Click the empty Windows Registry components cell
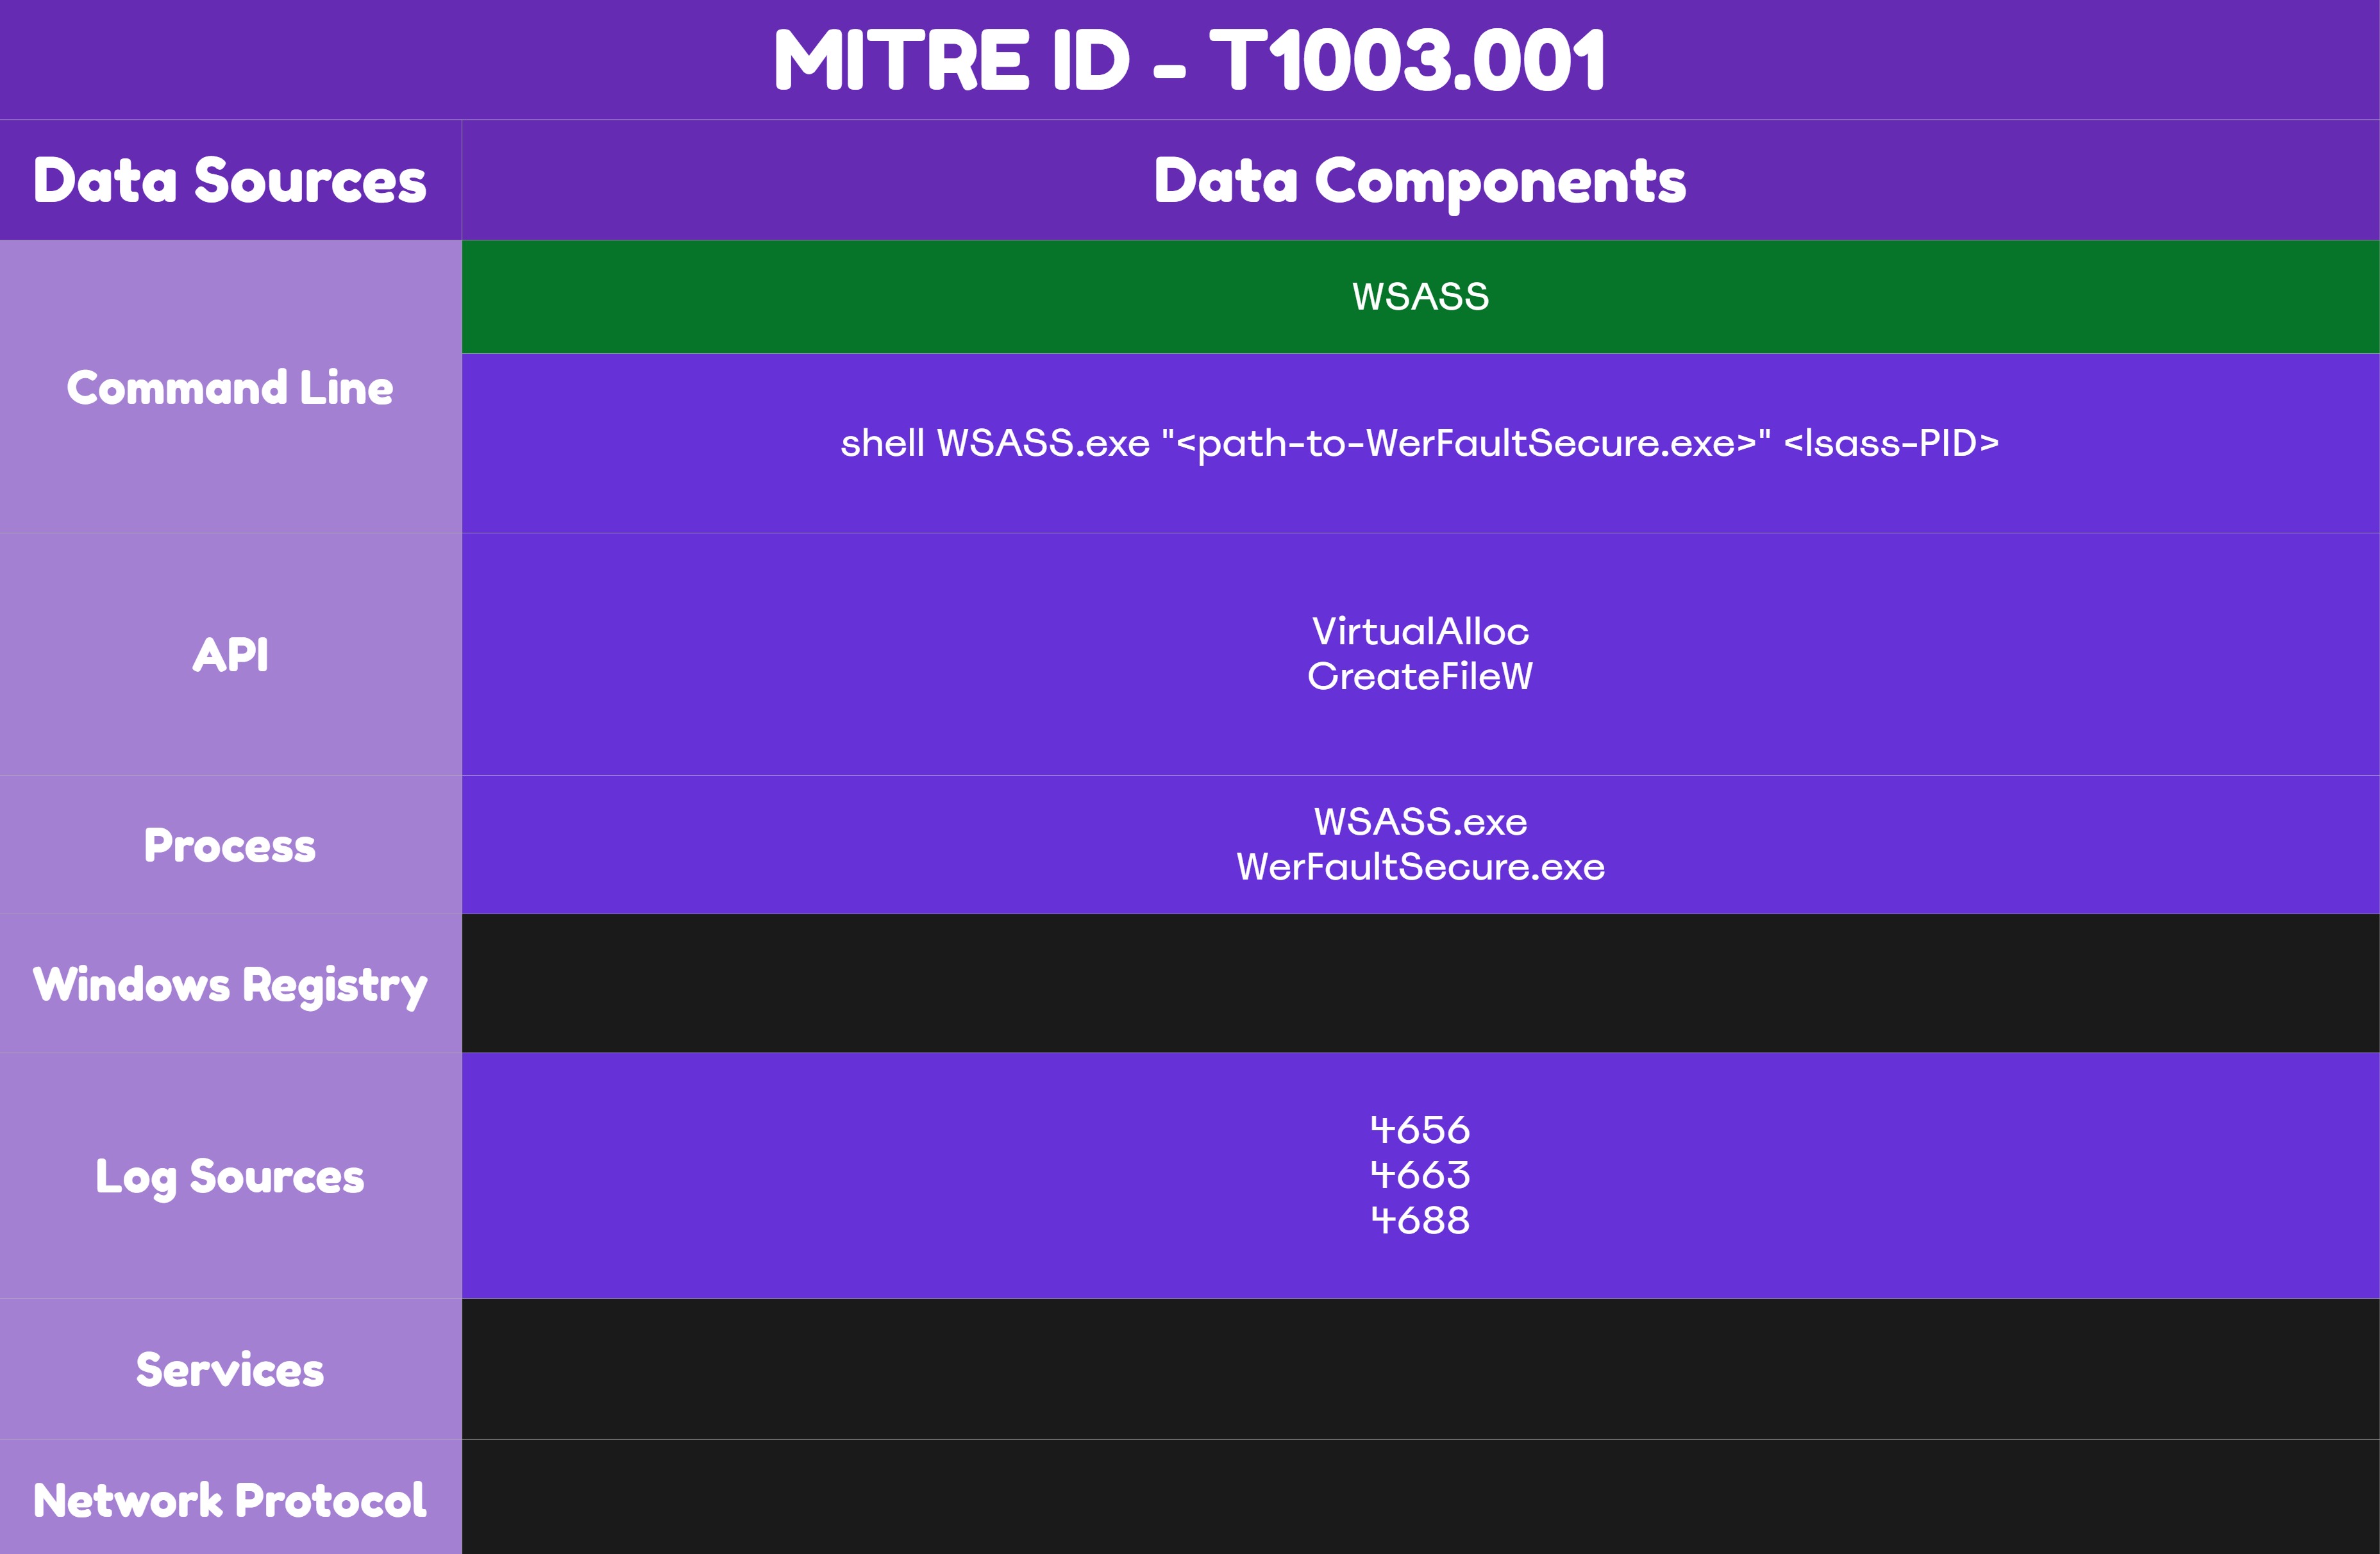The image size is (2380, 1554). point(1420,984)
